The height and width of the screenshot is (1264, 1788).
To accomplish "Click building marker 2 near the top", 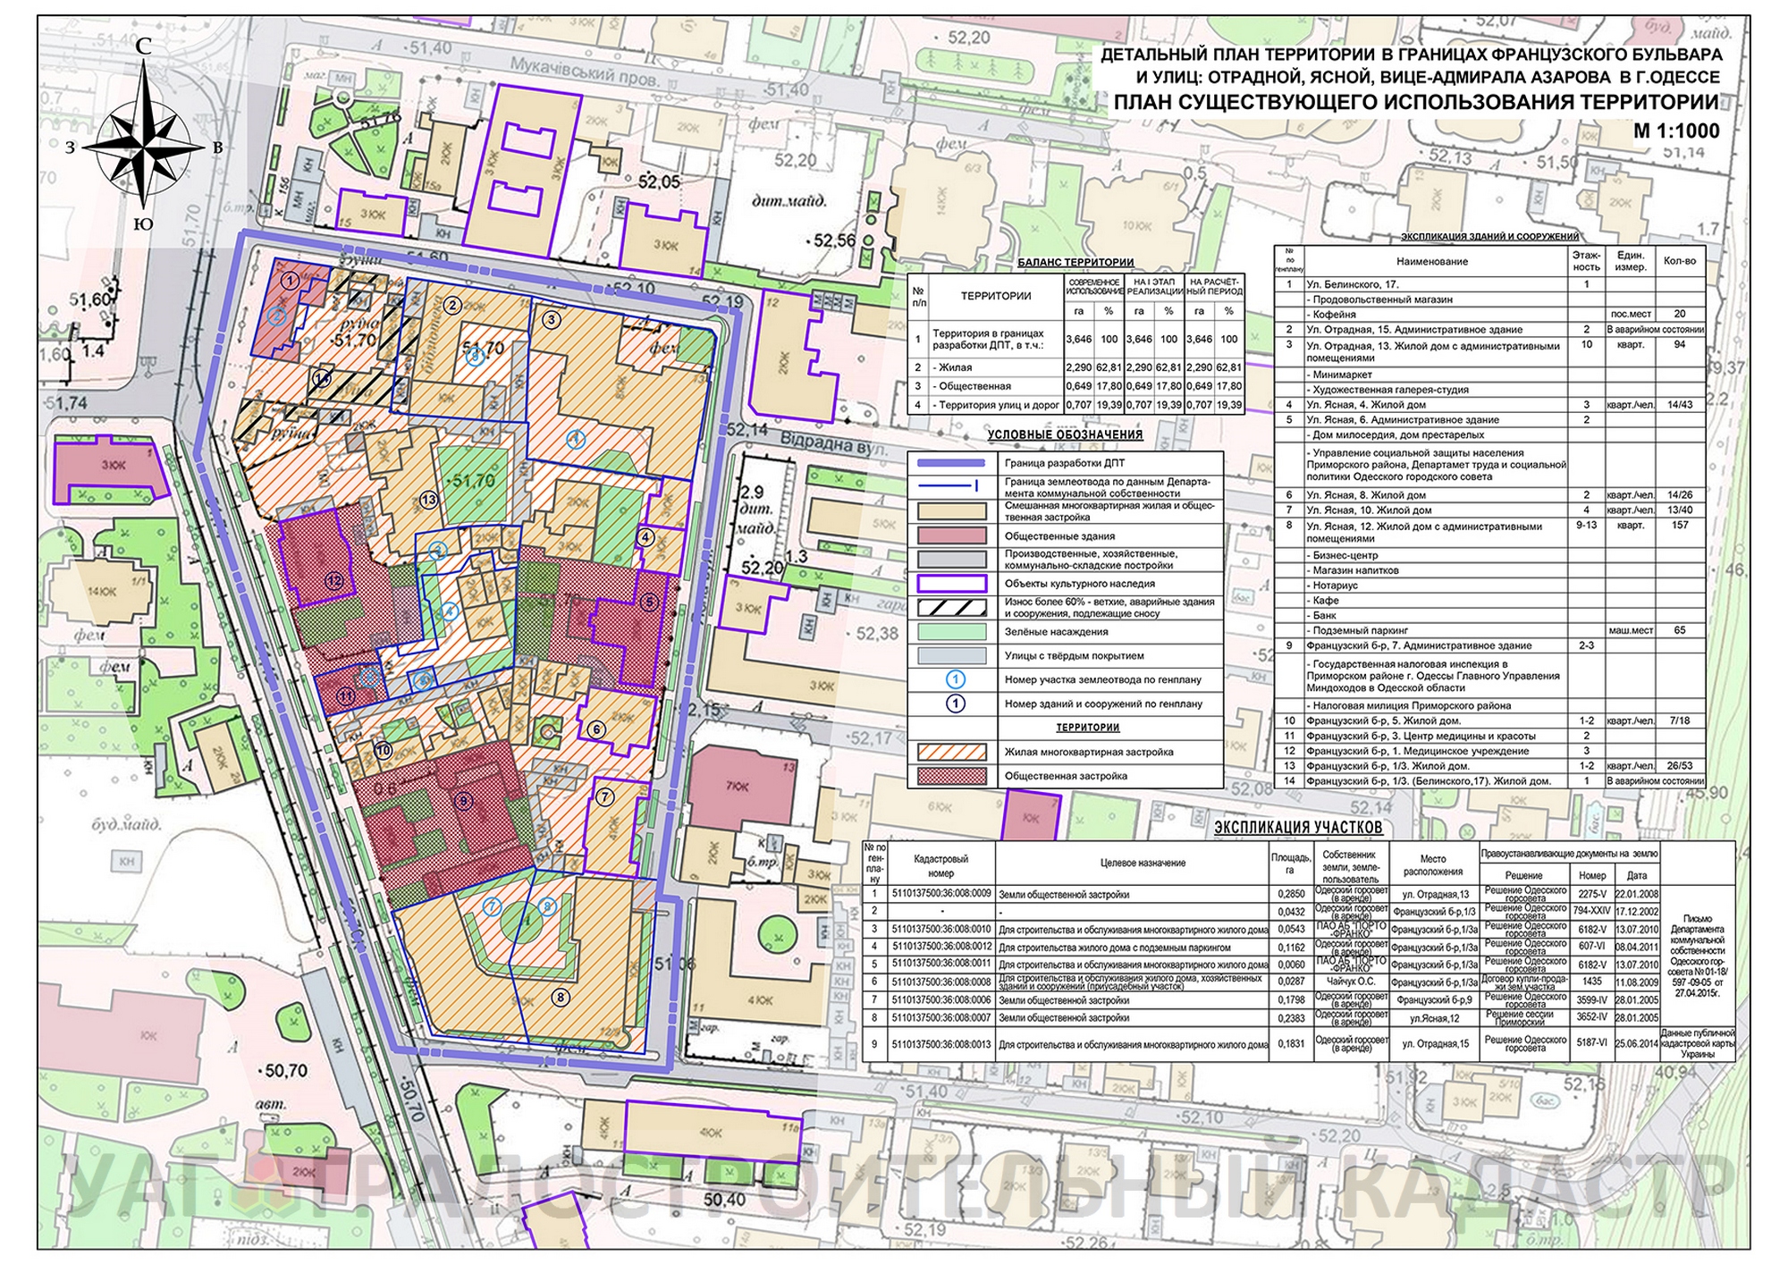I will (x=452, y=305).
